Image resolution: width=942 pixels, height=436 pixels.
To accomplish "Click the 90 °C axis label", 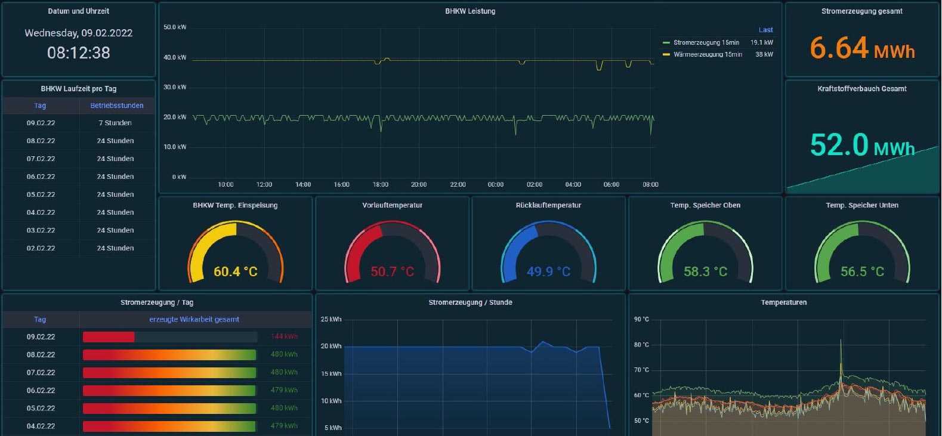I will pos(641,320).
